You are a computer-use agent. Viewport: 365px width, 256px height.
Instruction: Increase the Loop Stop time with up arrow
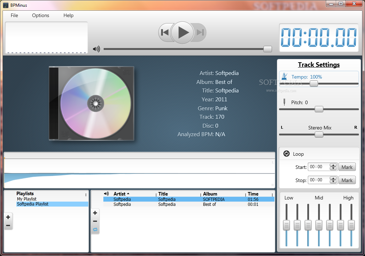[x=333, y=178]
